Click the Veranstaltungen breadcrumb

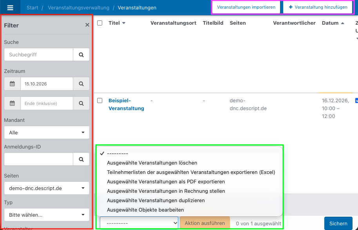(x=137, y=7)
